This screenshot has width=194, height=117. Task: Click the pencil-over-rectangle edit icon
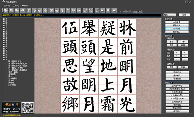(x=22, y=10)
